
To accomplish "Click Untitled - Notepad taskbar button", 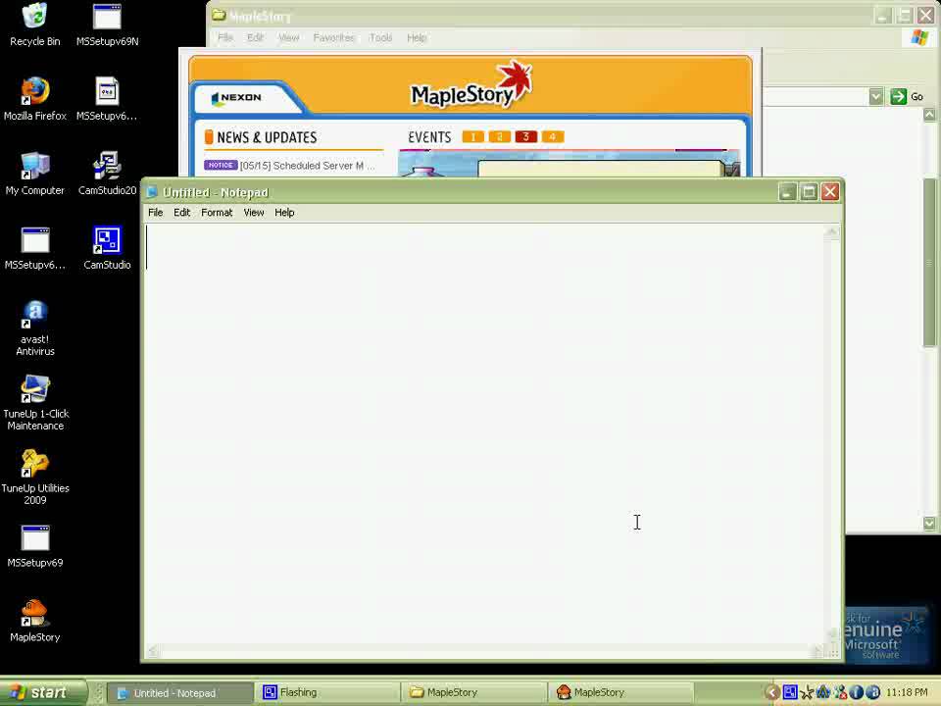I will point(180,693).
